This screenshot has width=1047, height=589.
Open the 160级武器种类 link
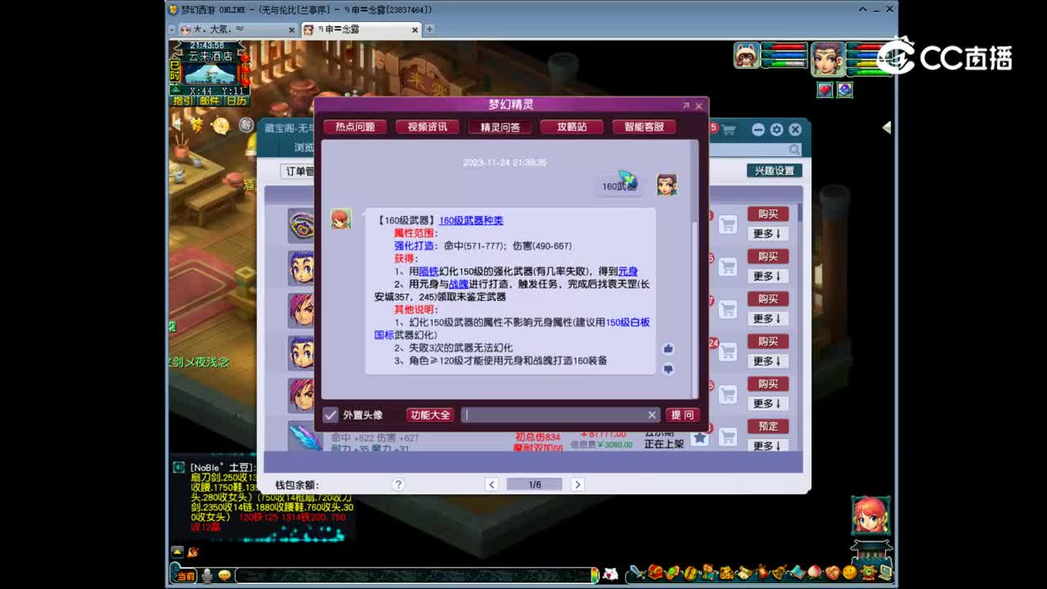[473, 219]
